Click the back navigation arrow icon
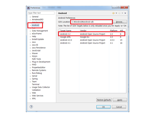 pos(113,13)
